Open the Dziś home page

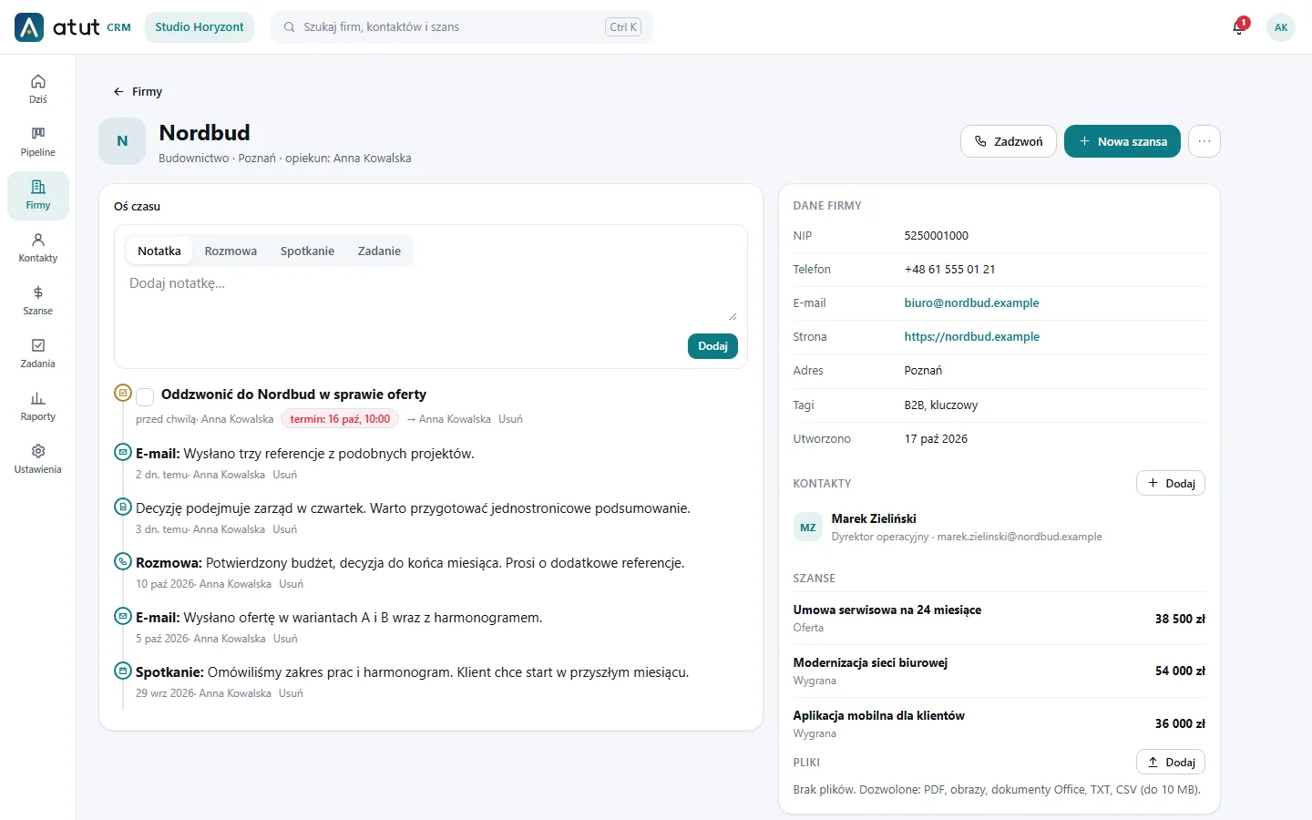tap(37, 89)
